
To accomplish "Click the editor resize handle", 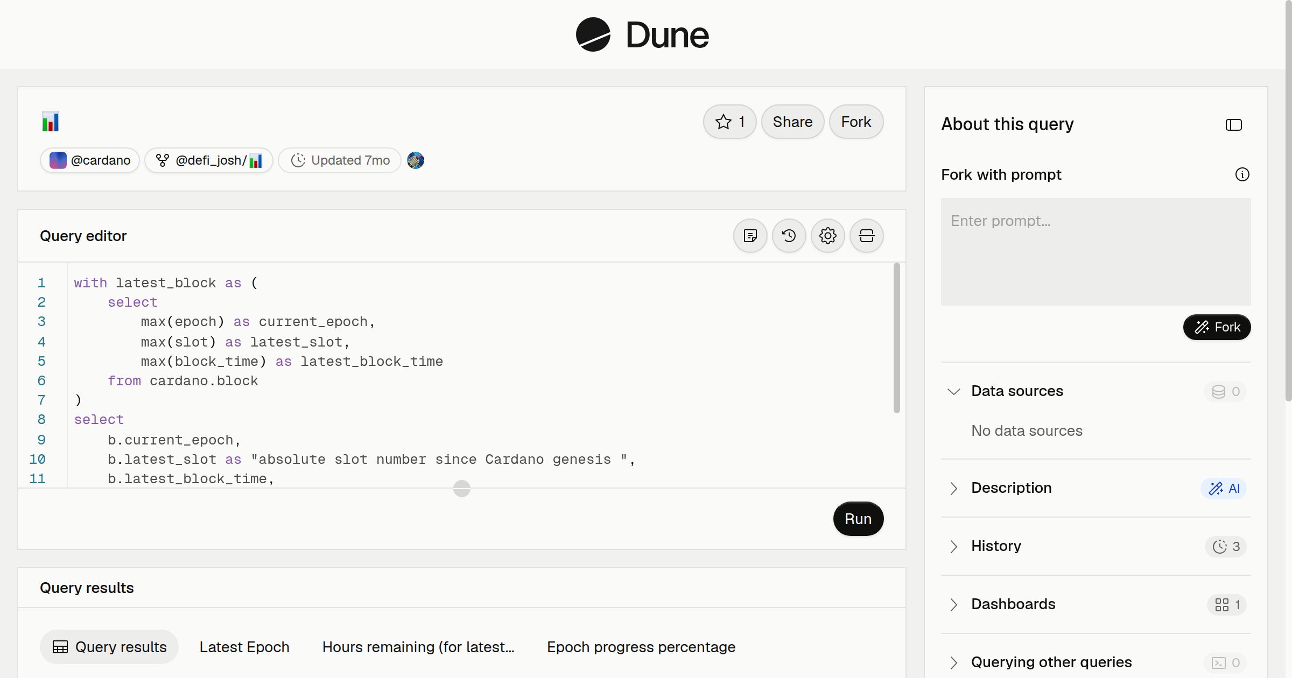I will point(462,489).
